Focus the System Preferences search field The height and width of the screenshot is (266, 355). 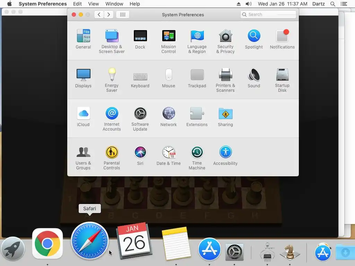tap(268, 15)
